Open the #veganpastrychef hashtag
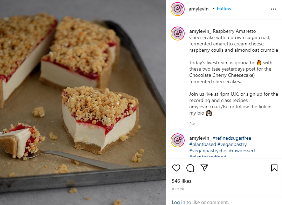This screenshot has width=282, height=205. tap(208, 151)
